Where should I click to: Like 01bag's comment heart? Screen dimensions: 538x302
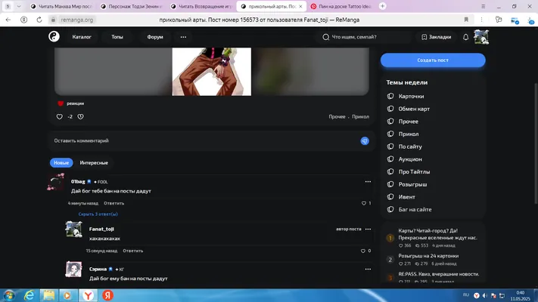pos(364,203)
